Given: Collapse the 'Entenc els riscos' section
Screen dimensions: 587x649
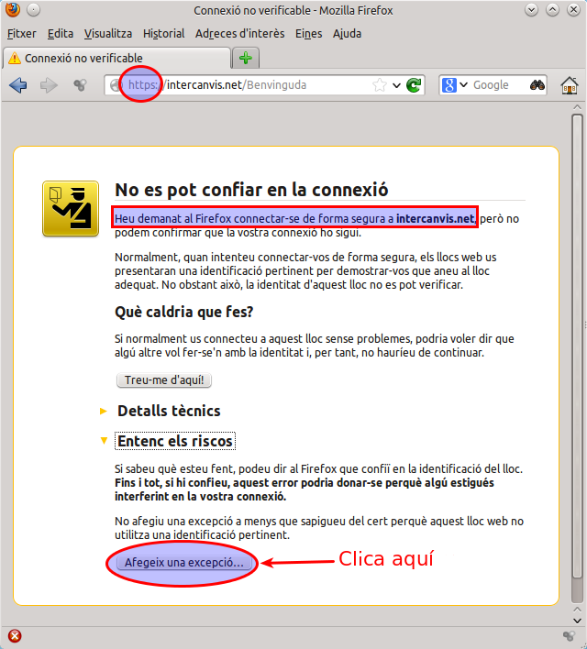Looking at the screenshot, I should (x=175, y=441).
